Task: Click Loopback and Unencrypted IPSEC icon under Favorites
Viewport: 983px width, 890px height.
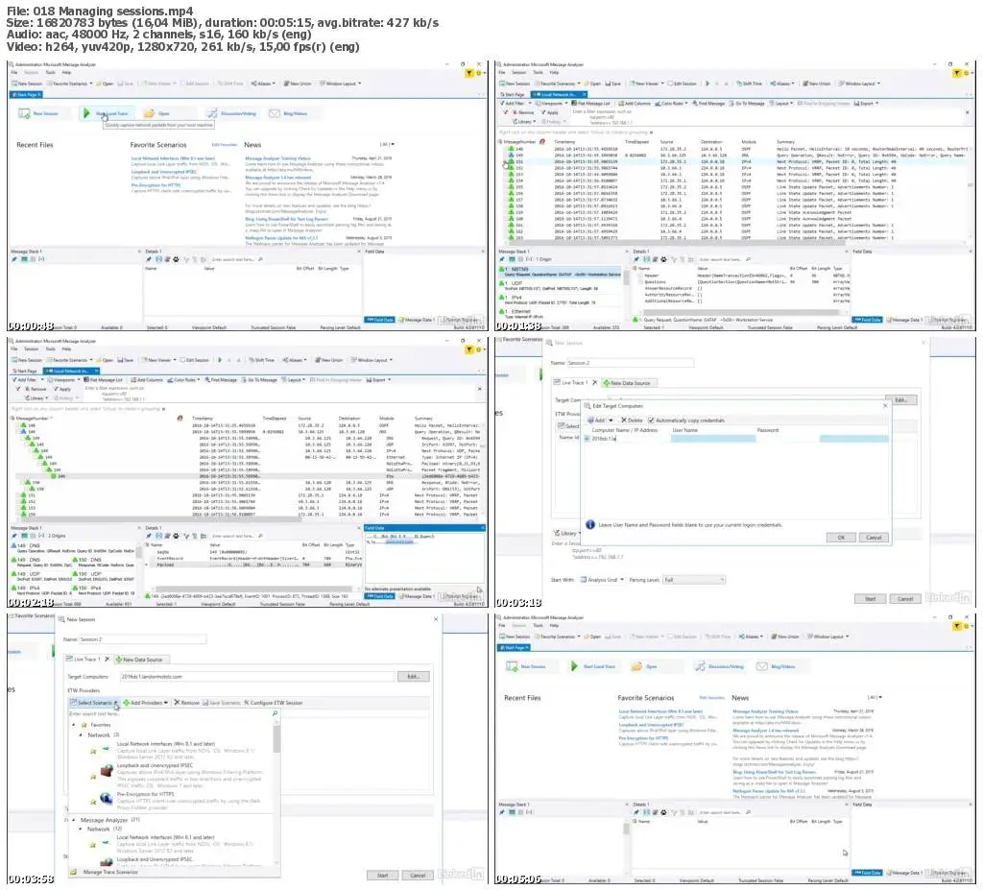Action: (107, 770)
